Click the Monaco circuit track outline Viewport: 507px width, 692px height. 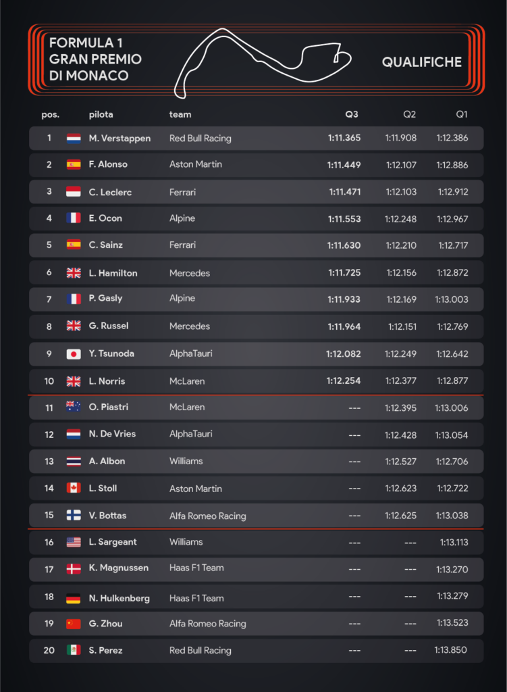coord(263,63)
